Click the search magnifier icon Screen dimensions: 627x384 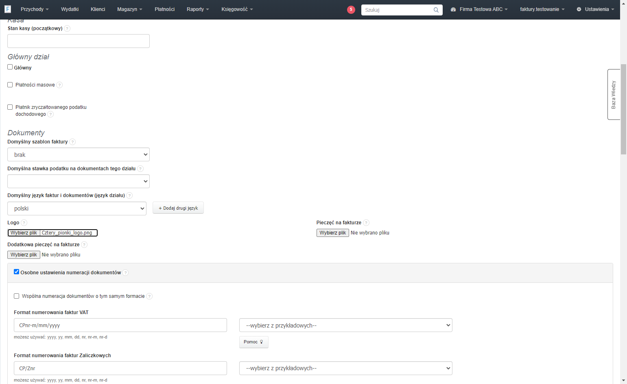tap(436, 10)
